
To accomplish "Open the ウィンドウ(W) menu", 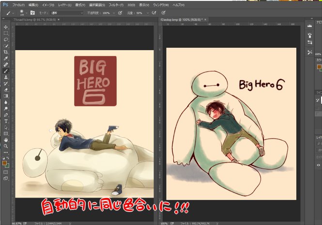I will 161,5.
